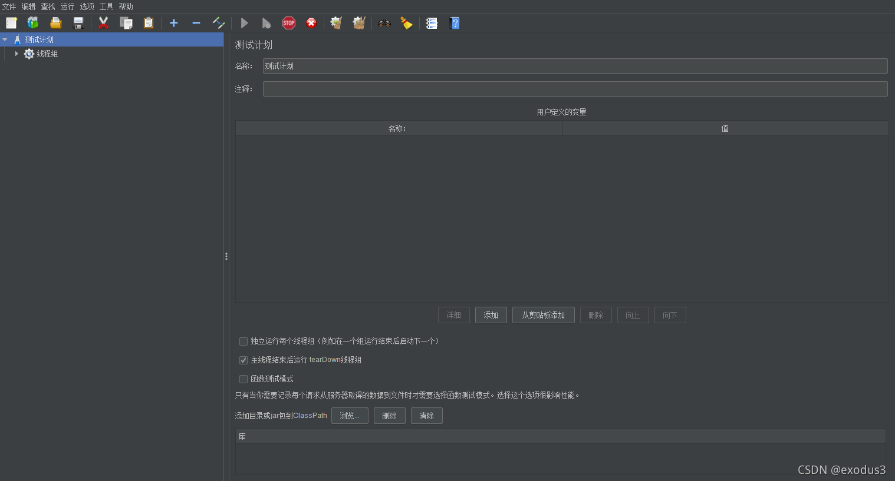Click the Clear results broom icon

point(336,23)
